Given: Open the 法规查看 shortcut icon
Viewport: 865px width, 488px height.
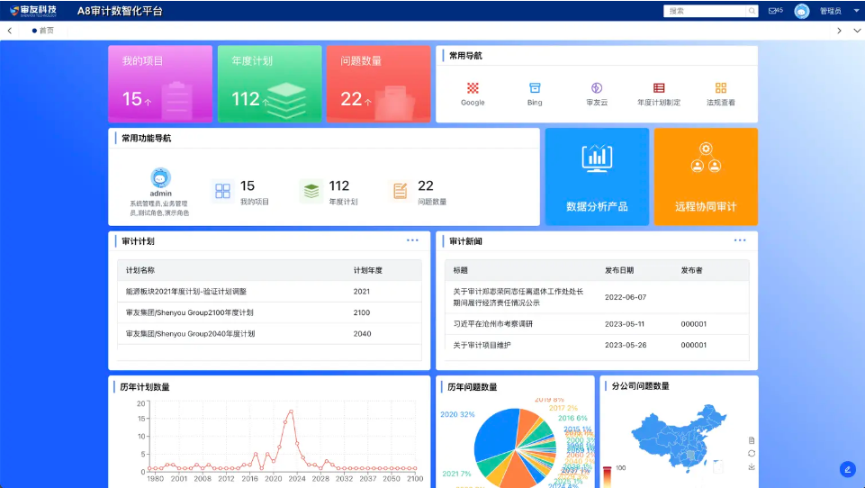Looking at the screenshot, I should (720, 88).
